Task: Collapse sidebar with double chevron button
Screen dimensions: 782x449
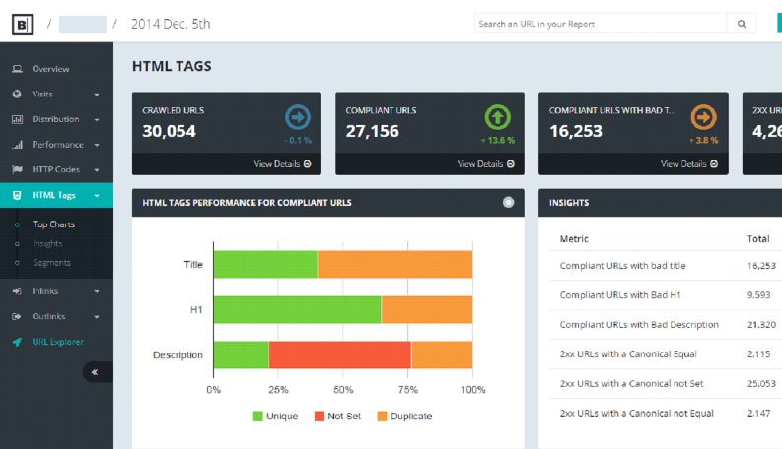Action: click(x=95, y=372)
